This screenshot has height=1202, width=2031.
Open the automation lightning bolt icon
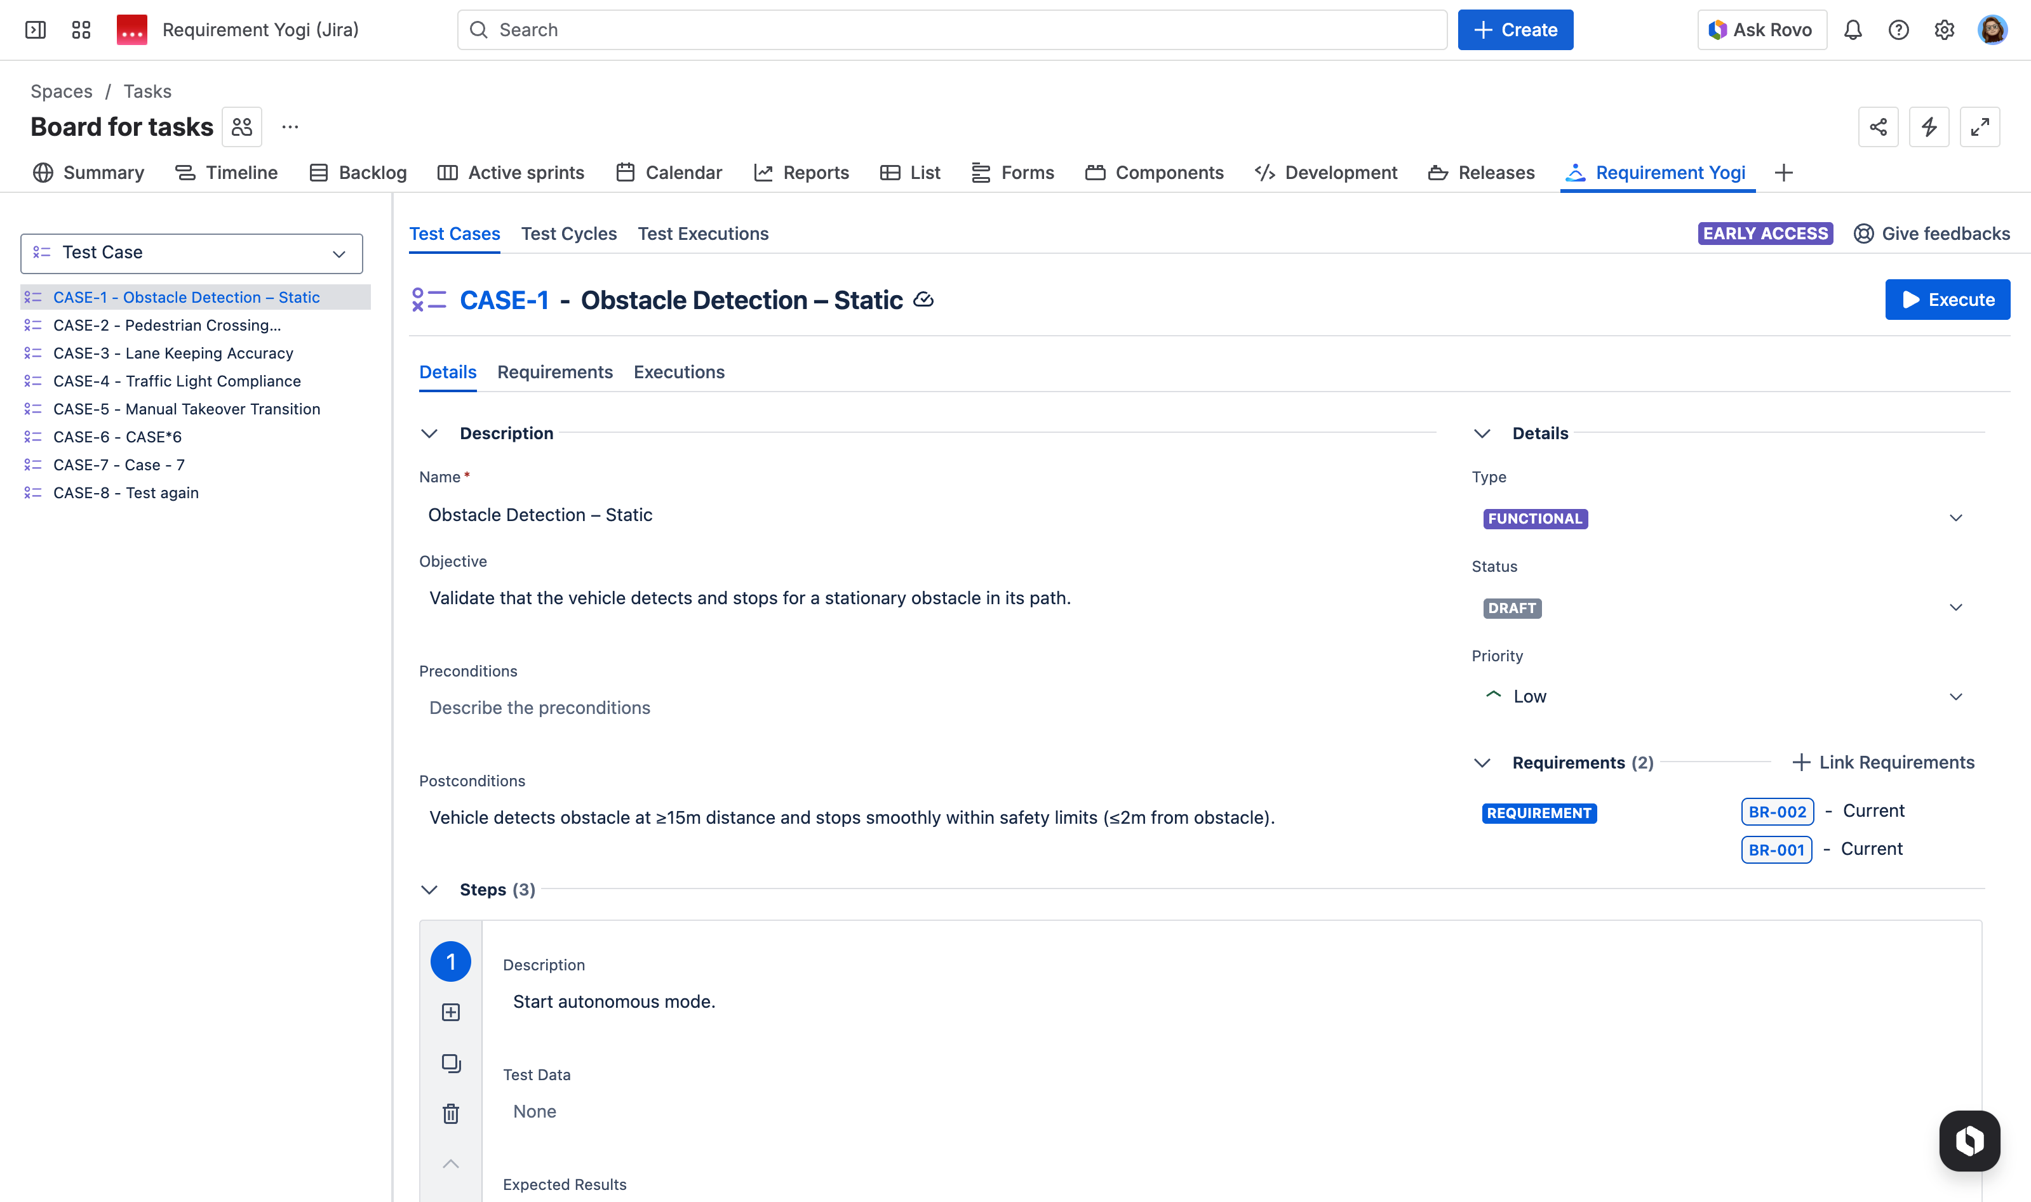pyautogui.click(x=1929, y=127)
